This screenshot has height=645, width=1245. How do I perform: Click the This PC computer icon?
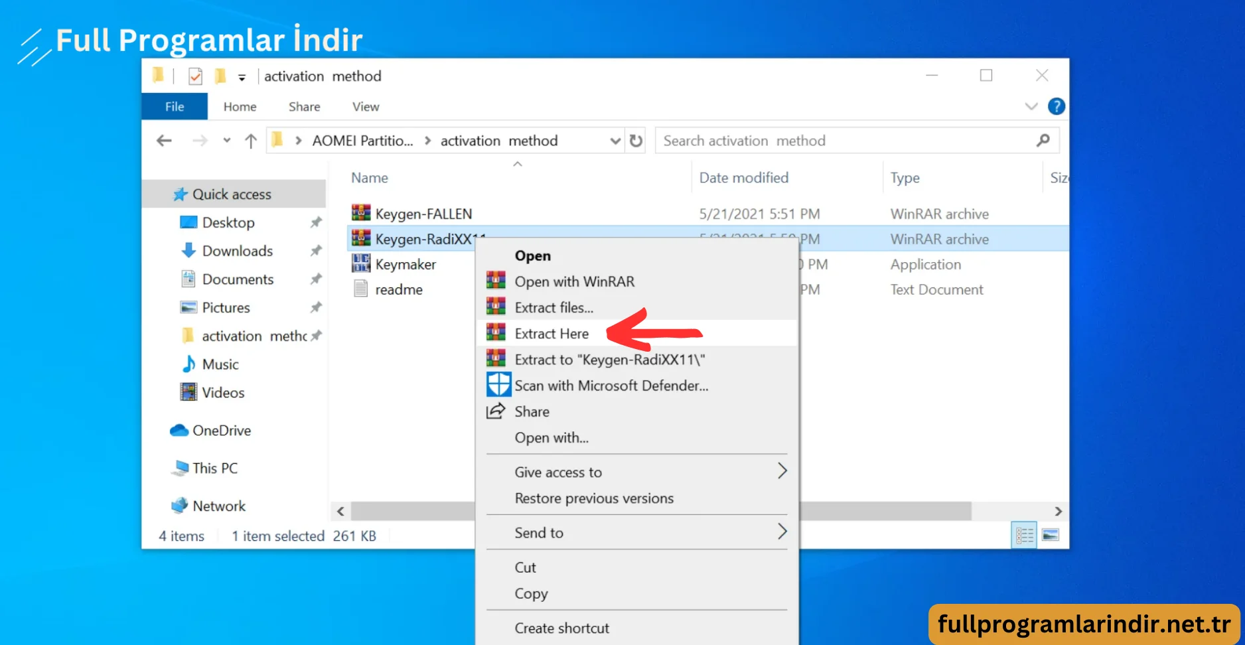180,468
